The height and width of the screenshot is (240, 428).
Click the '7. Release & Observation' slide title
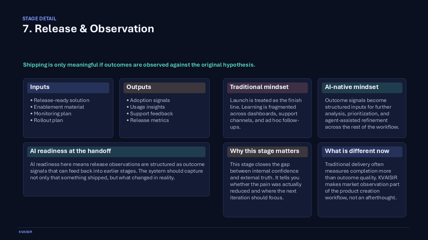click(x=88, y=29)
